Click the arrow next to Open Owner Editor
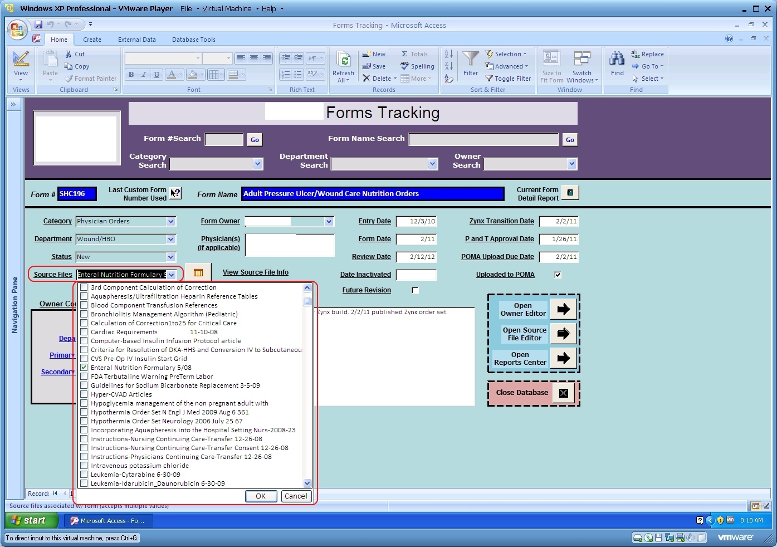Image resolution: width=777 pixels, height=547 pixels. point(564,309)
